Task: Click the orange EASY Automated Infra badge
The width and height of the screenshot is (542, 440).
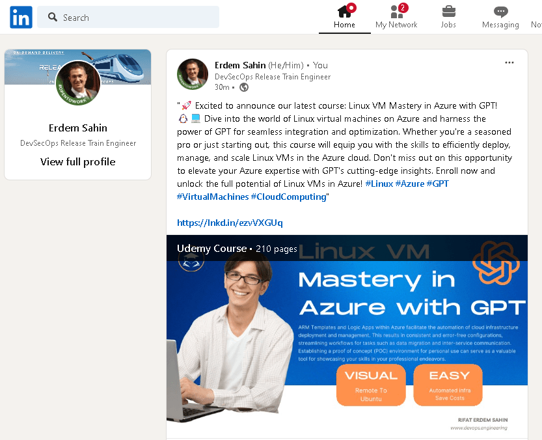Action: coord(448,385)
